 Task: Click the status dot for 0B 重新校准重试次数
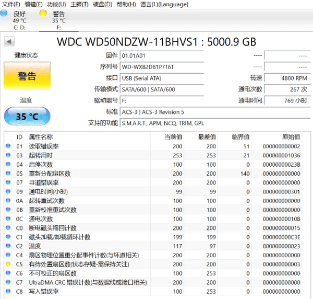click(8, 210)
